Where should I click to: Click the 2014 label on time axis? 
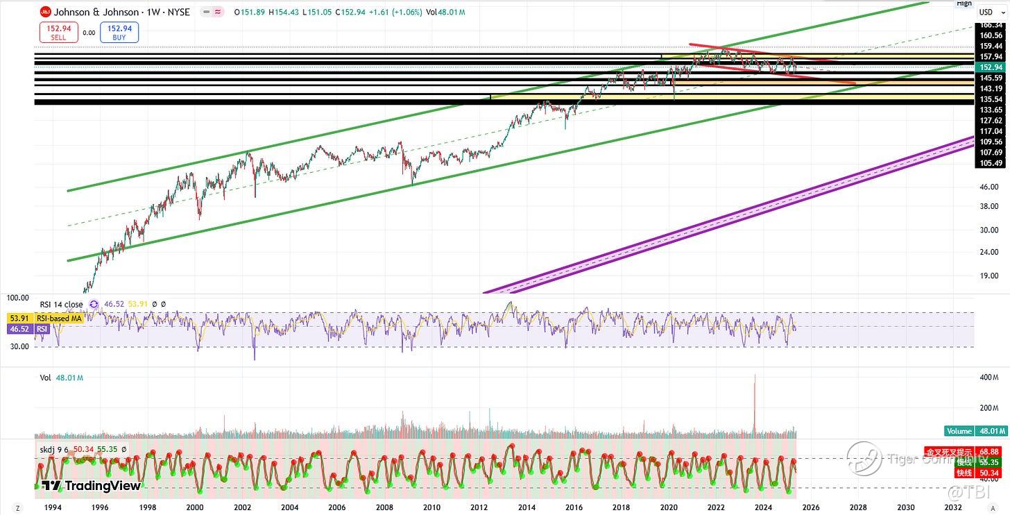(x=527, y=508)
